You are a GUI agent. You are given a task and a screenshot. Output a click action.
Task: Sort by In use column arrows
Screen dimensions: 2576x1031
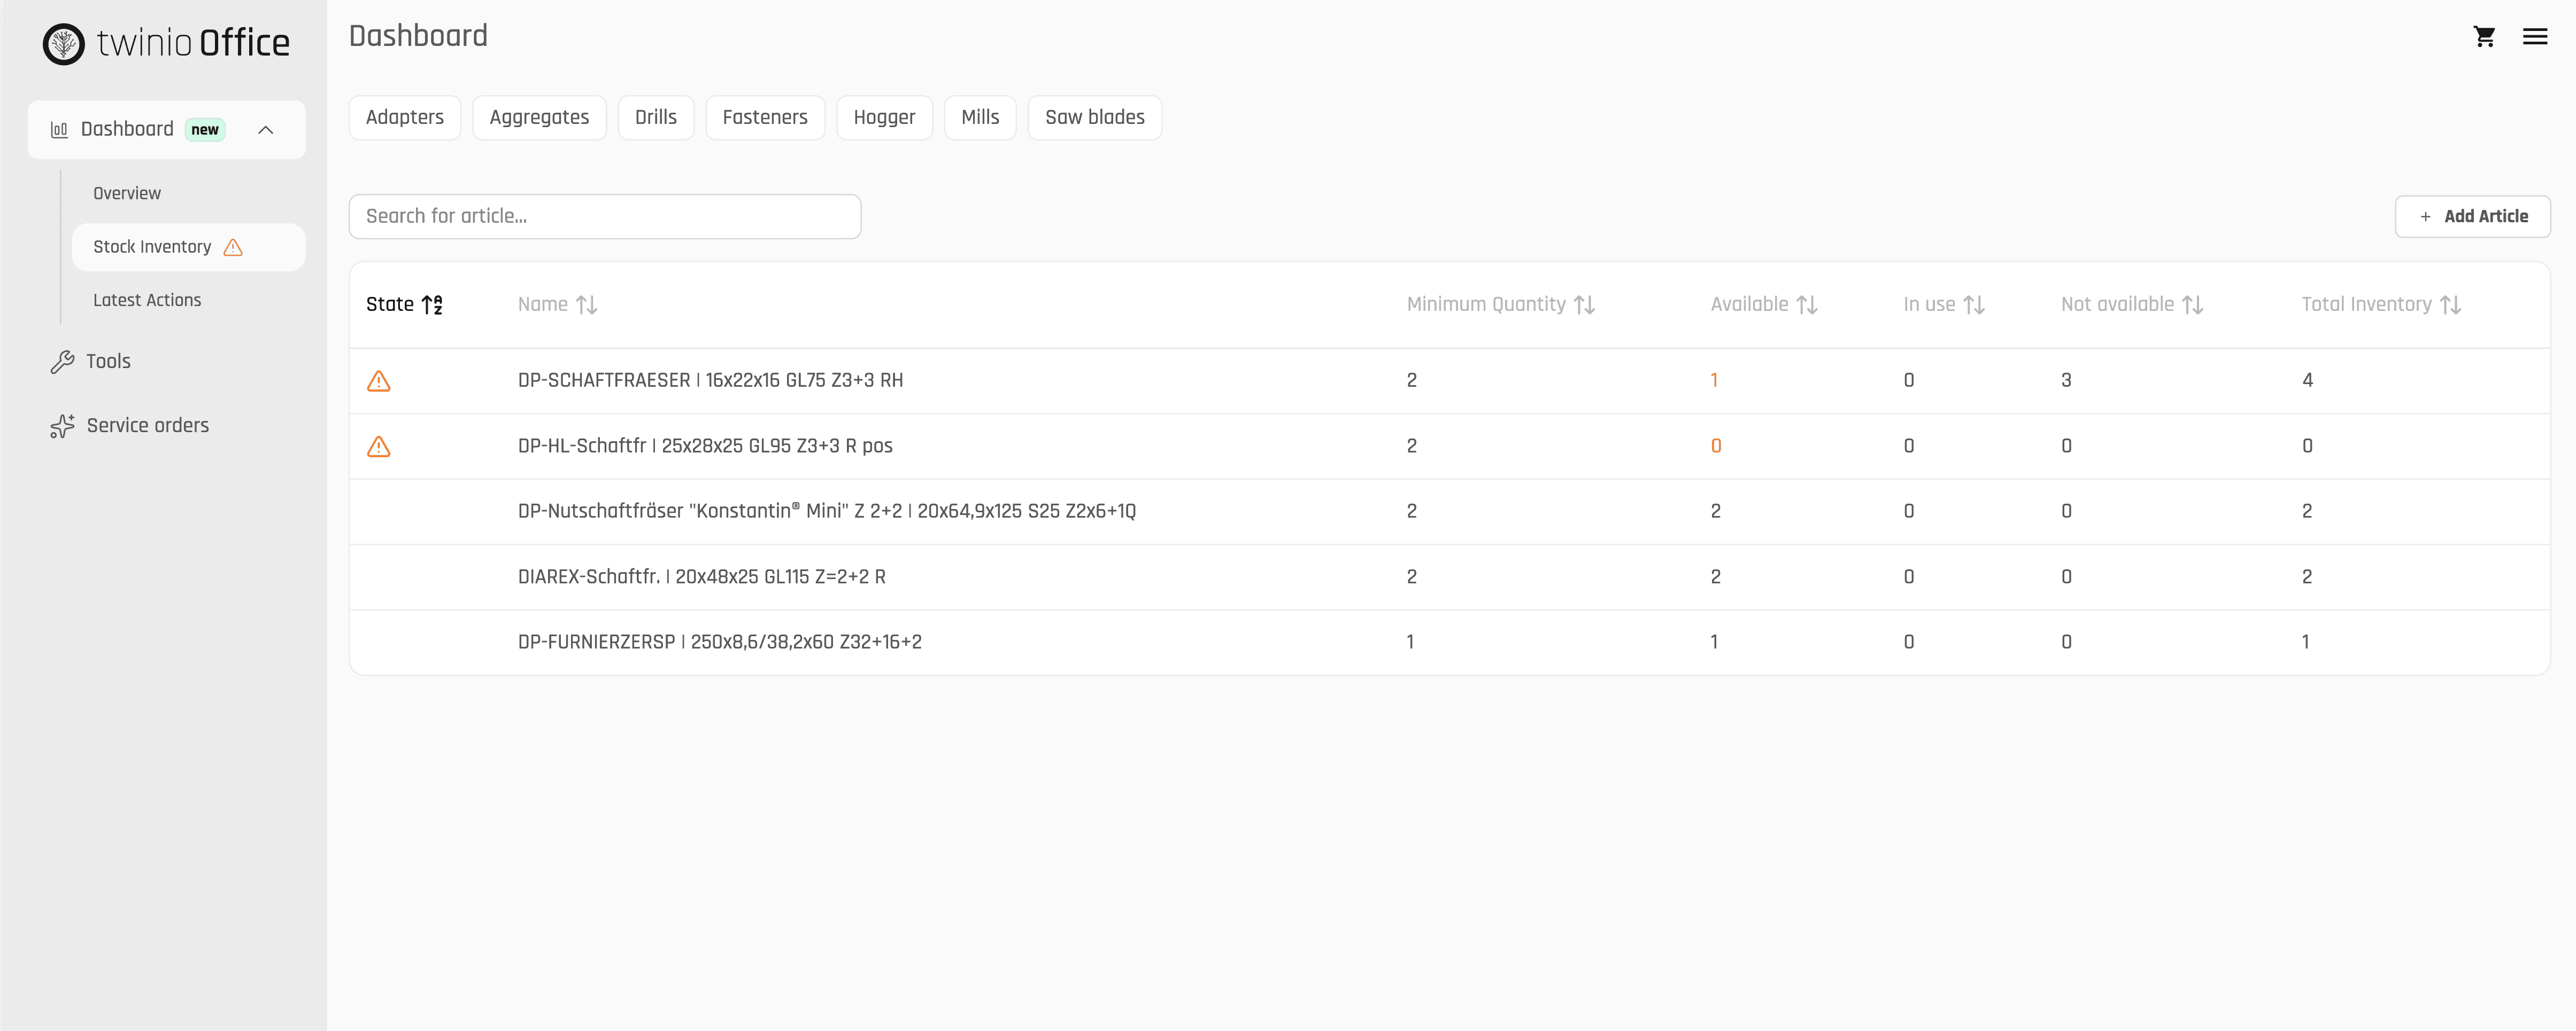click(x=1974, y=304)
